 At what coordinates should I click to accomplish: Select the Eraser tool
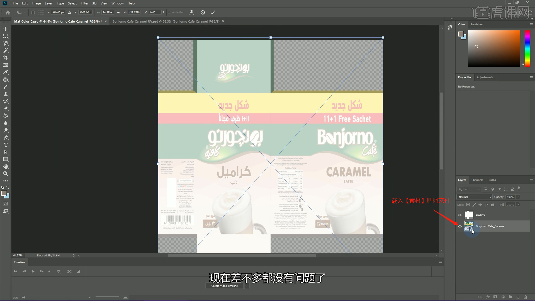click(6, 109)
